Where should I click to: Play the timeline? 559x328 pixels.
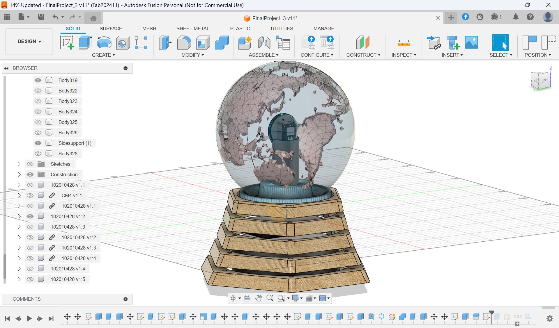(x=29, y=319)
